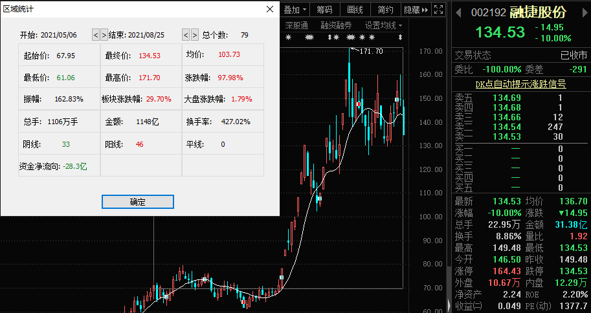Click 外盘 value 10.67万
591x313 pixels.
tap(504, 283)
